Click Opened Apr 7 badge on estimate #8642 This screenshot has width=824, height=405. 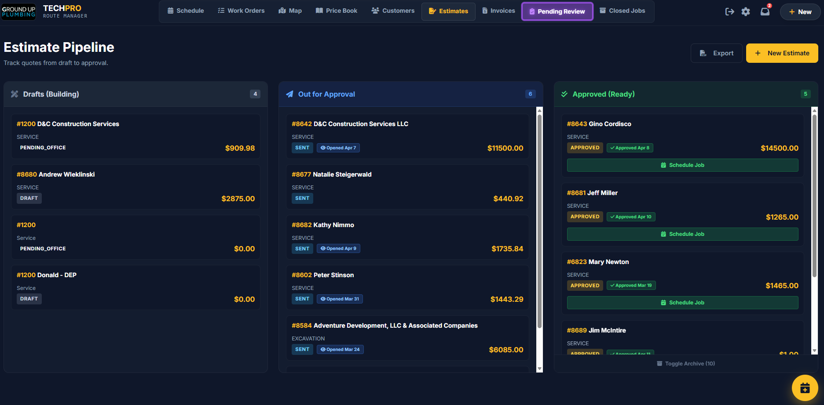click(338, 148)
